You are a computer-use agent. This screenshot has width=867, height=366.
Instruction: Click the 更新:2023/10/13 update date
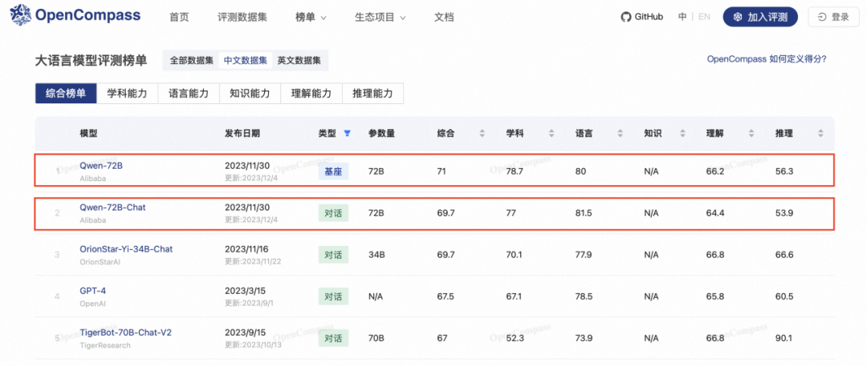253,345
